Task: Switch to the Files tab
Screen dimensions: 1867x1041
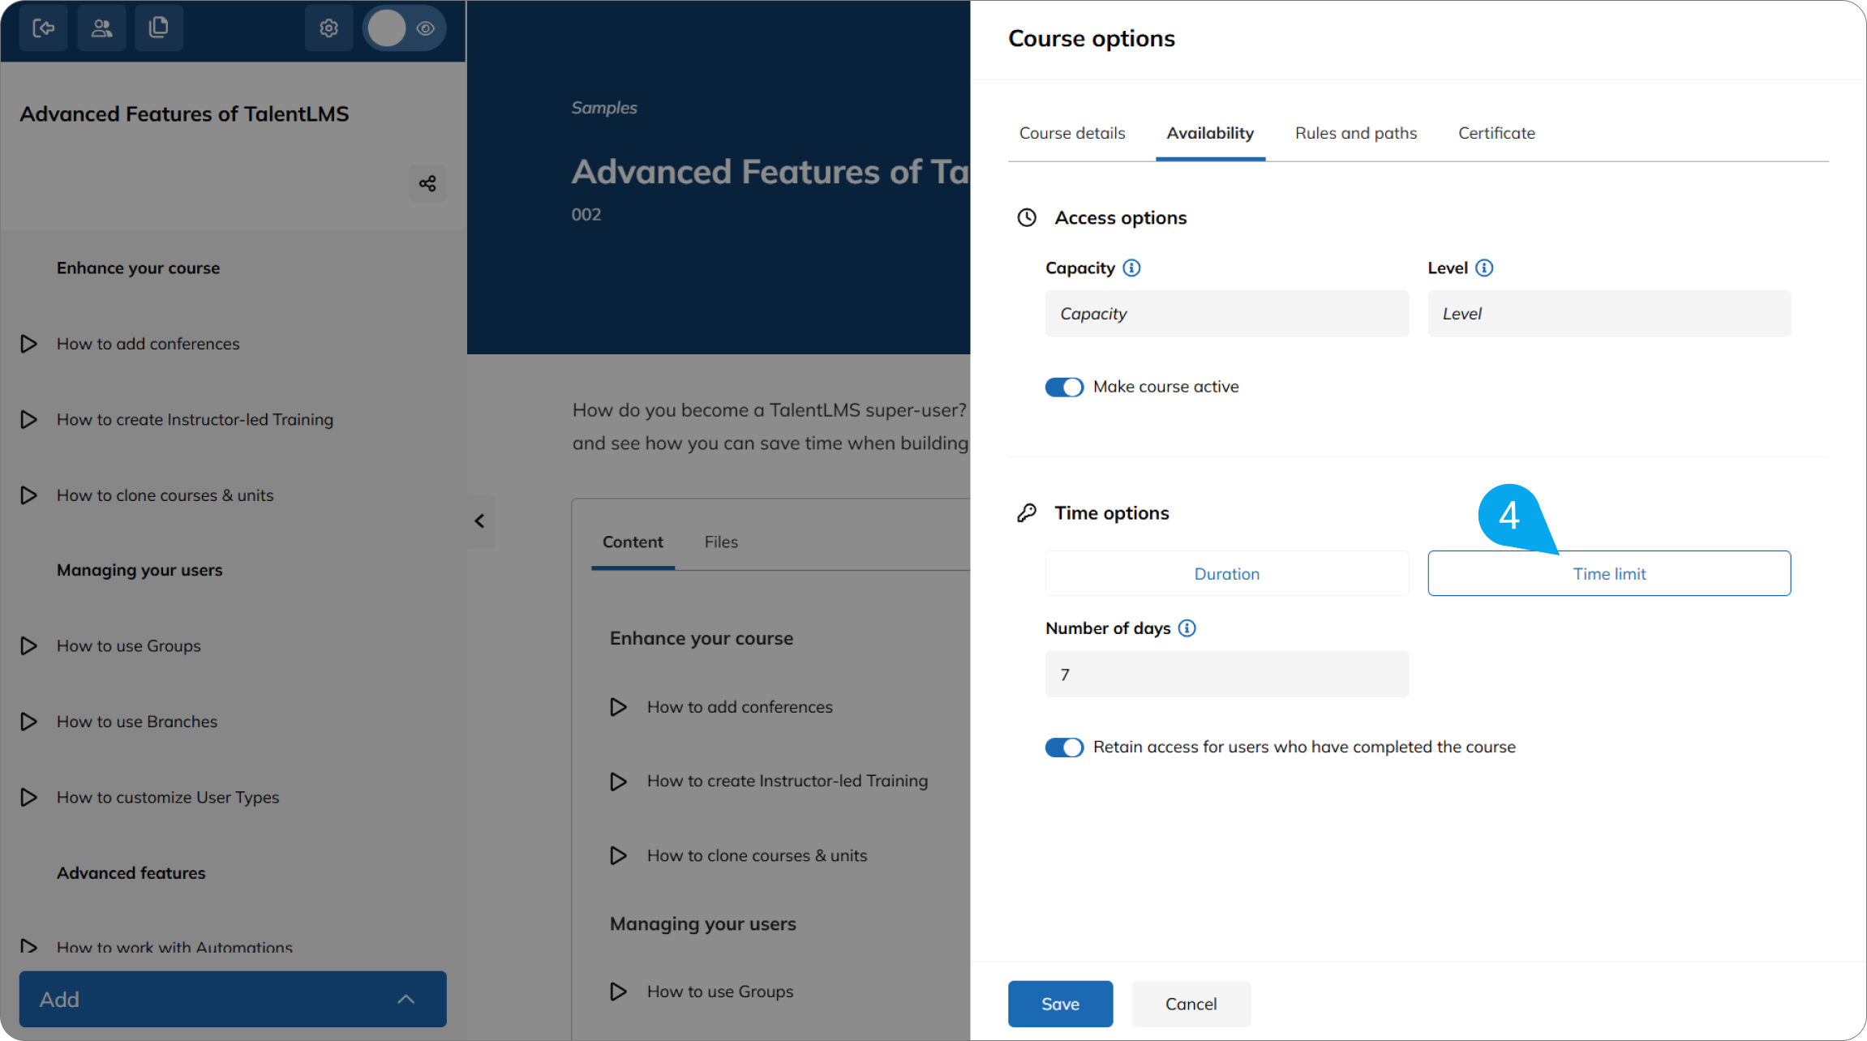Action: click(x=721, y=542)
